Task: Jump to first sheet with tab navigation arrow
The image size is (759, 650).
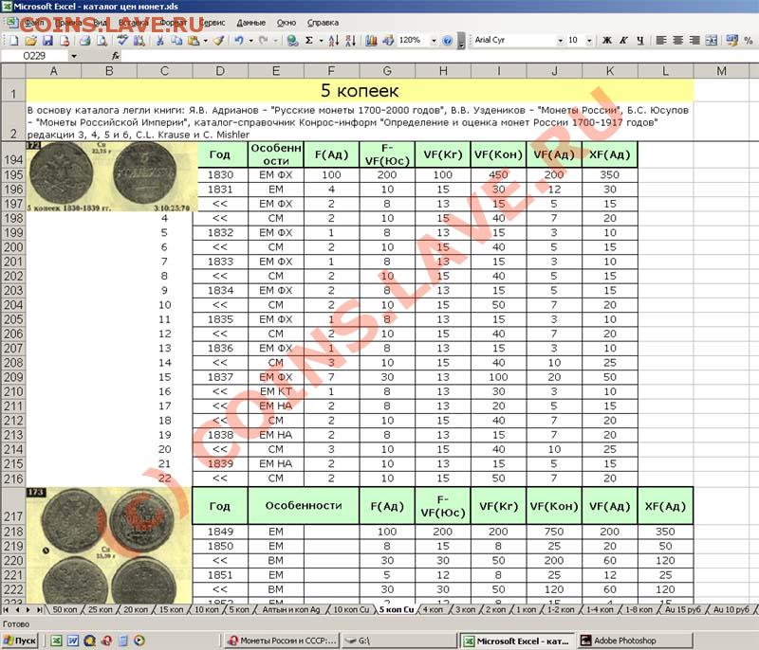Action: pyautogui.click(x=7, y=610)
